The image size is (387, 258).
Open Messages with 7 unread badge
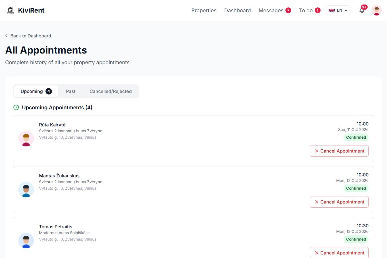(275, 10)
